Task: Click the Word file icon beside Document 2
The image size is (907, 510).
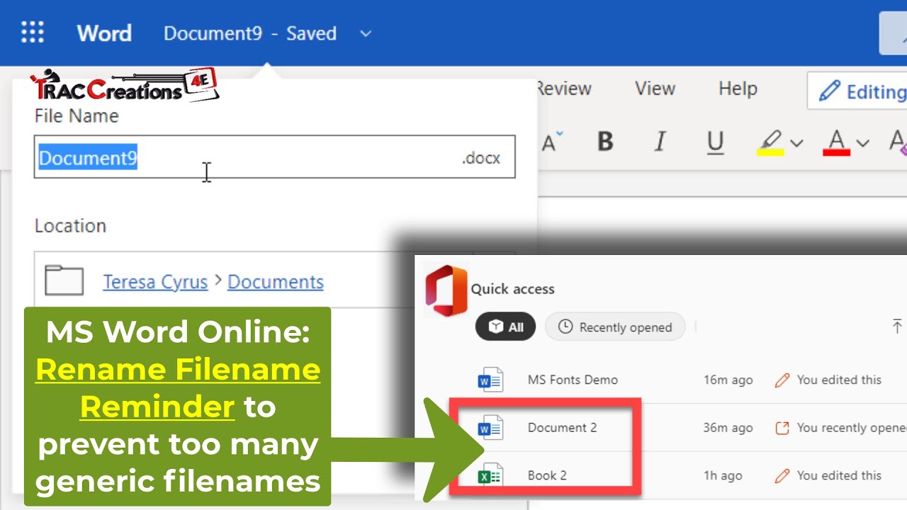Action: coord(490,428)
